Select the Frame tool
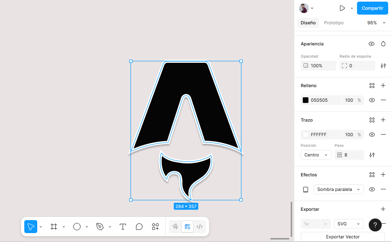This screenshot has width=391, height=242. (54, 227)
